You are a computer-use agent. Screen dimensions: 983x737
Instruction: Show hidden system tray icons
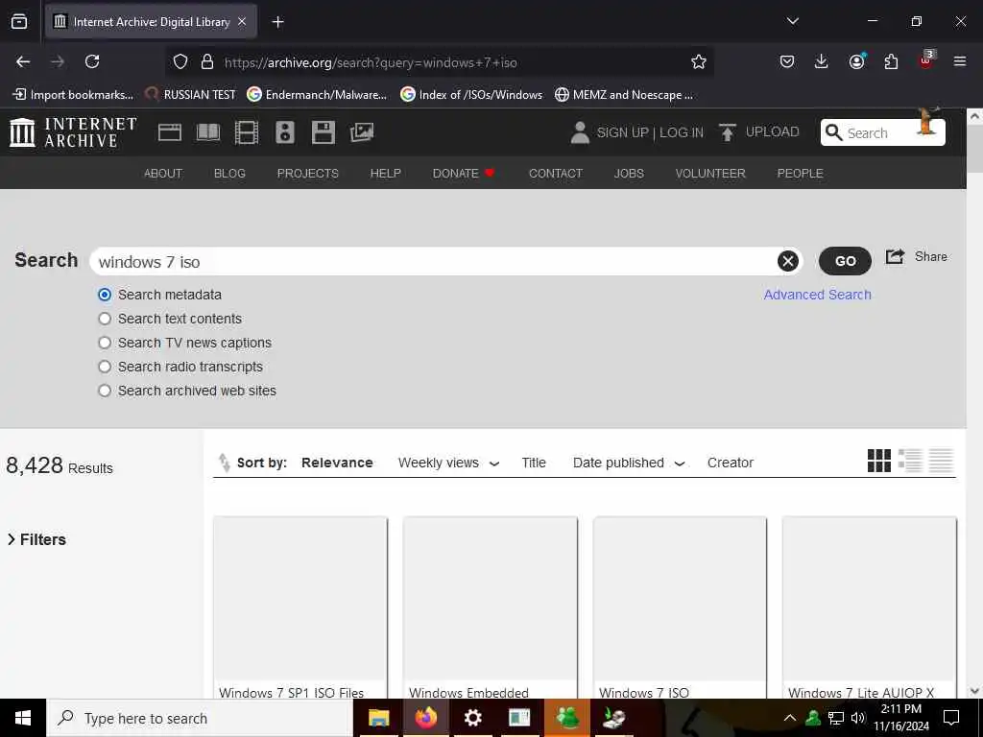[x=790, y=718]
